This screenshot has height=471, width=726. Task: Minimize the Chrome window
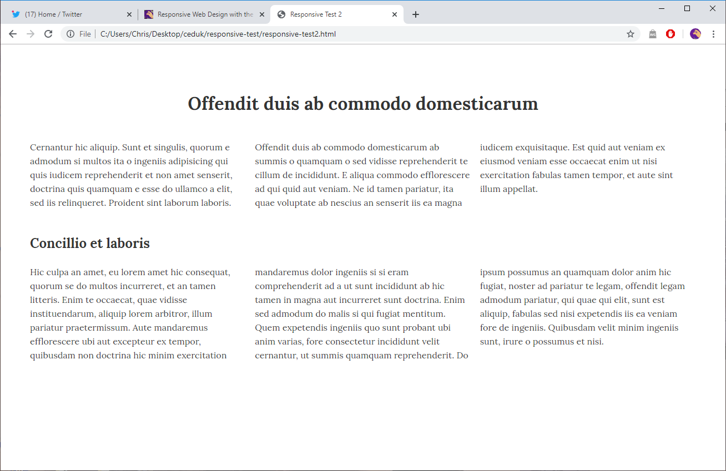coord(662,8)
